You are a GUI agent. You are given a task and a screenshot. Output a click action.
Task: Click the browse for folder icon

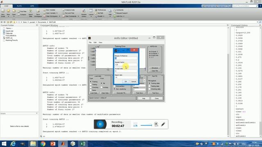tap(11, 22)
